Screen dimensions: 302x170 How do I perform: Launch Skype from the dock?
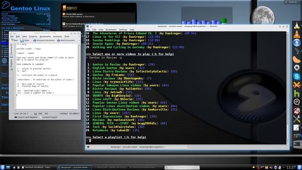point(297,76)
